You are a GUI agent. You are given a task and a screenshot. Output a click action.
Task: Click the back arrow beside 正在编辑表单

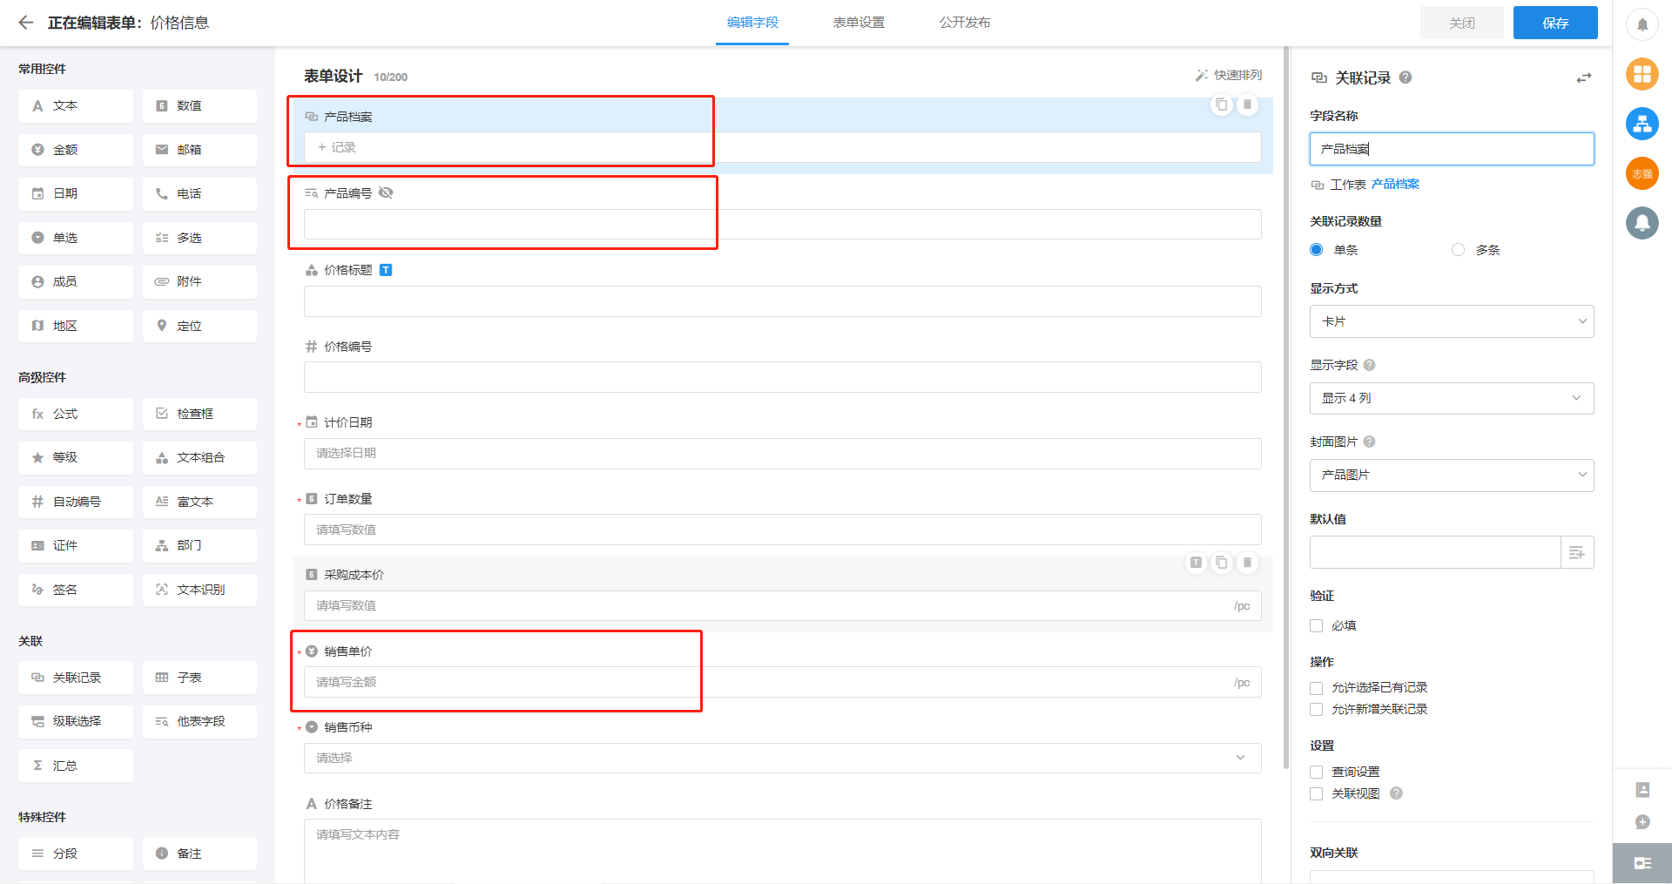pos(25,23)
